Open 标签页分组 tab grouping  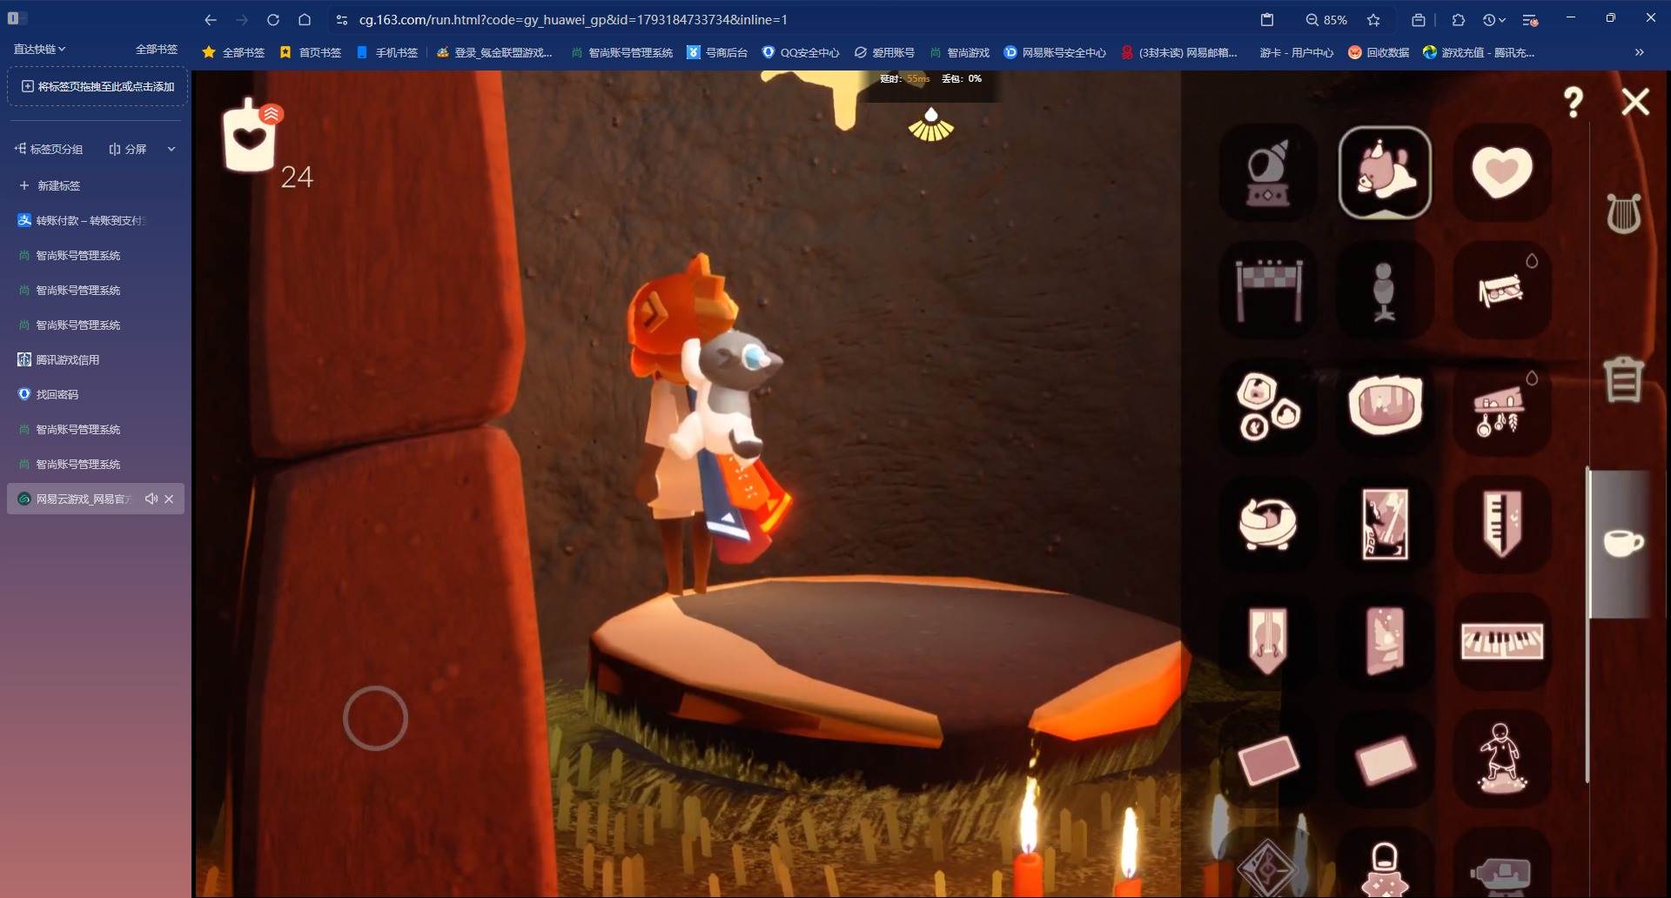click(x=49, y=149)
